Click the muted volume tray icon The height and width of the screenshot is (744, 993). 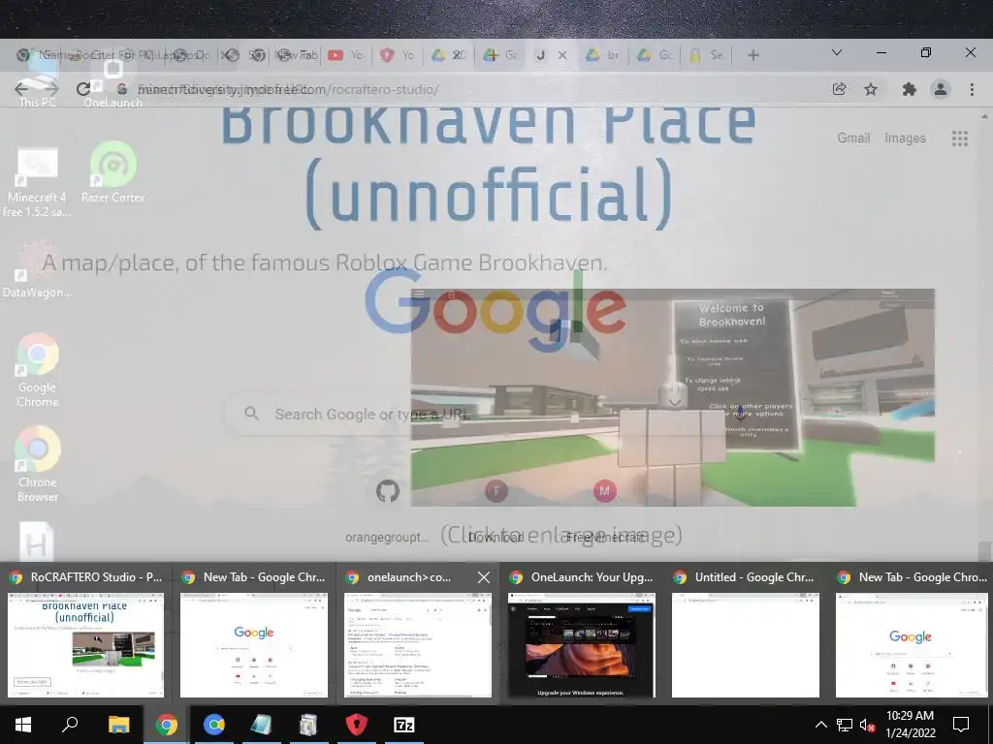click(867, 725)
